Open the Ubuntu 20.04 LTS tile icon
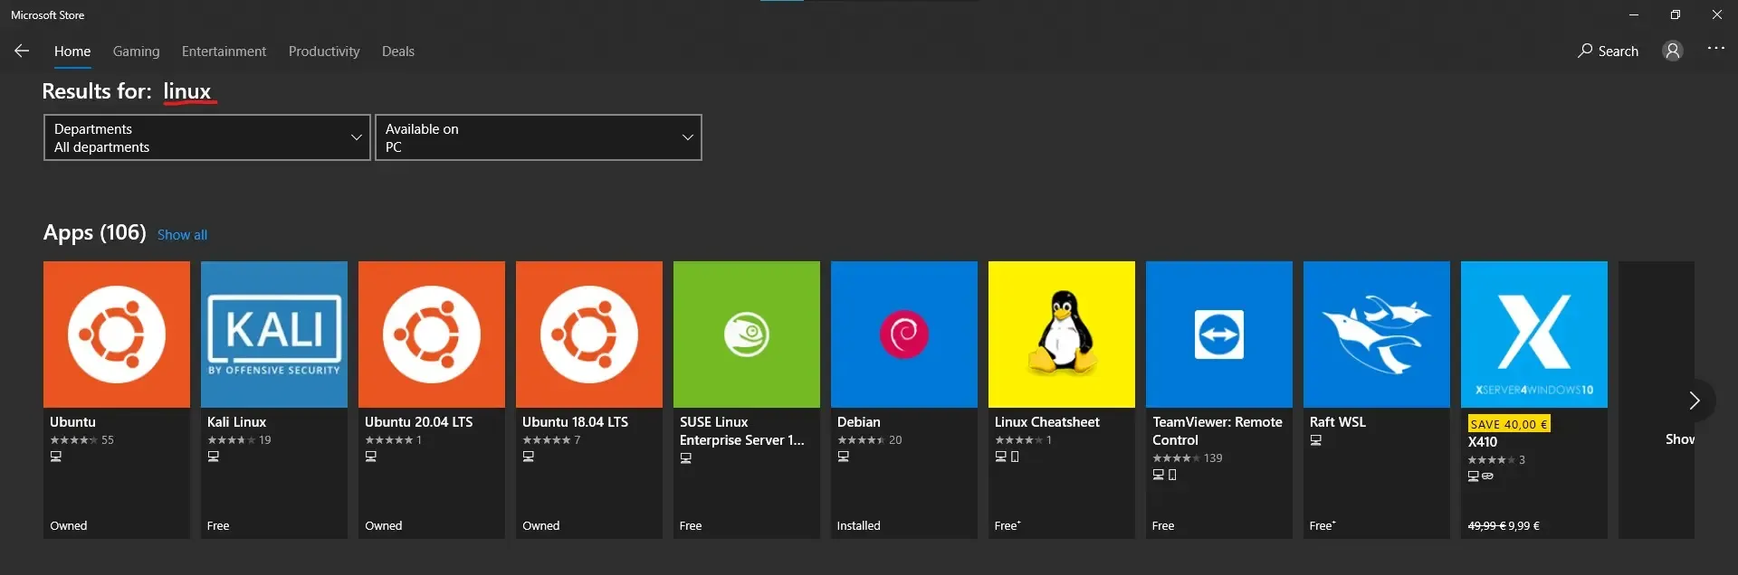1738x575 pixels. click(x=432, y=335)
